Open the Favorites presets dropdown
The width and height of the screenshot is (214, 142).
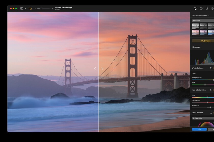203,21
